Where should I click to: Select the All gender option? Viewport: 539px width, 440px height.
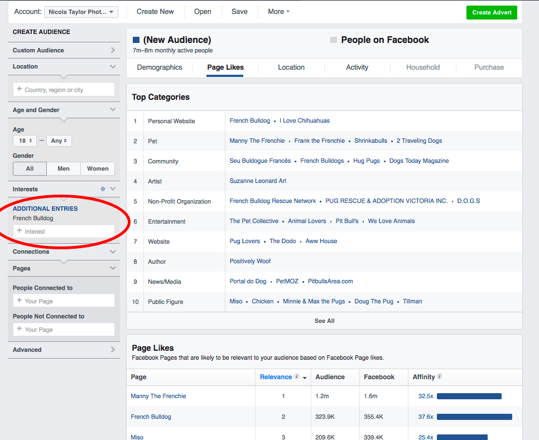point(30,168)
